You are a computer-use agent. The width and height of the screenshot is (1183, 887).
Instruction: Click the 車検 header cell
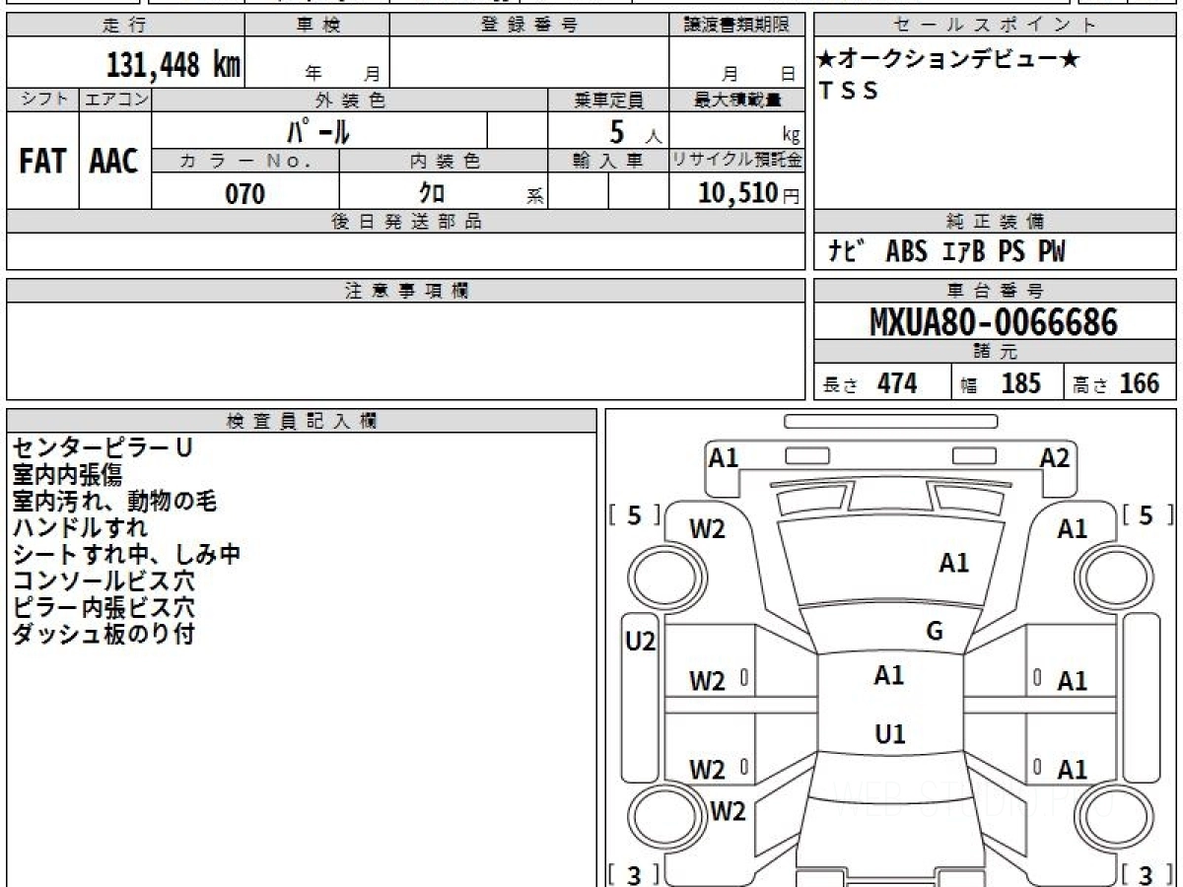(317, 26)
